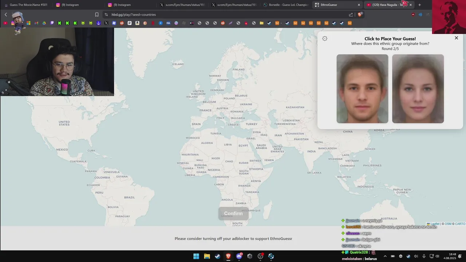Open the EthnoGuessr settings gear
Screen dimensions: 466x262
pos(325,39)
